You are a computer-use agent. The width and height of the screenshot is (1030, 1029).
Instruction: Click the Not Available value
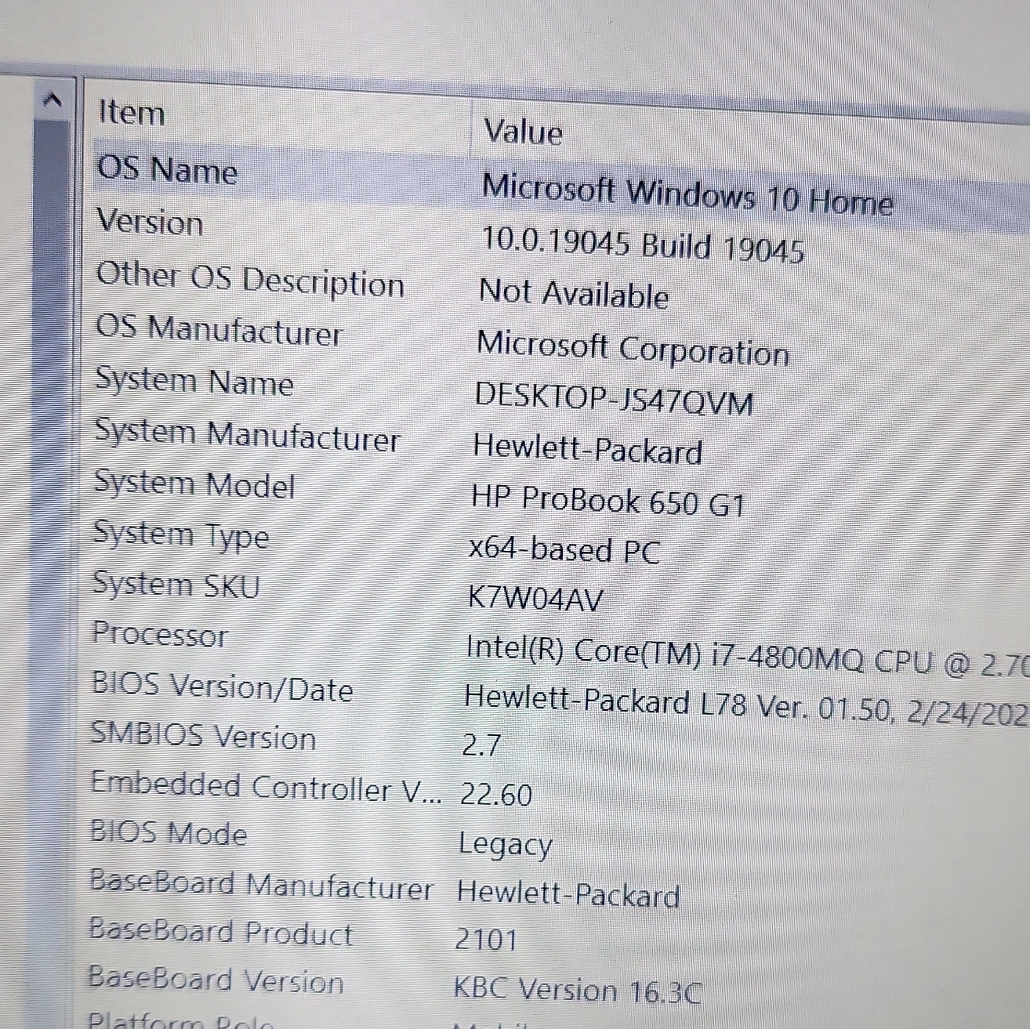pyautogui.click(x=574, y=294)
